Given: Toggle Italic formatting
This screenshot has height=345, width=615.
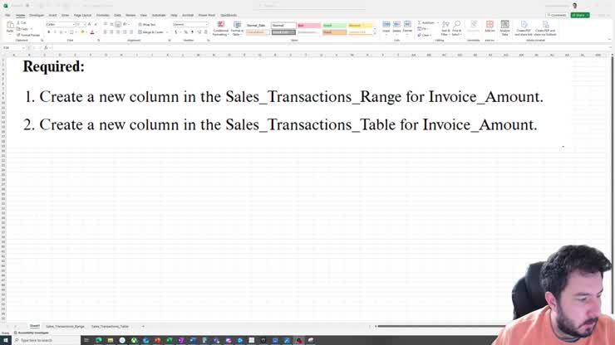Looking at the screenshot, I should (x=55, y=32).
